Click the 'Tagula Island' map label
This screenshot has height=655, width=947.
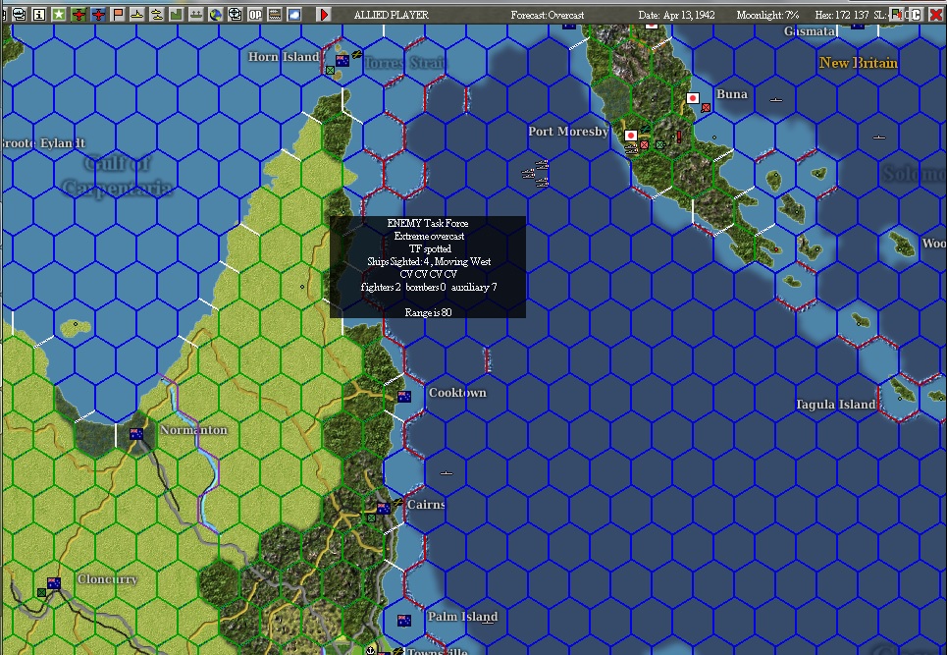tap(836, 405)
